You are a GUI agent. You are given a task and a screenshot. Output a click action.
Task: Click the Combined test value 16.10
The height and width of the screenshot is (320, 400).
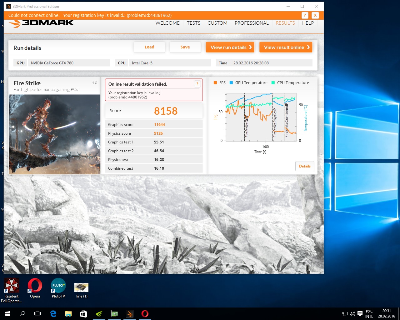[x=159, y=168]
